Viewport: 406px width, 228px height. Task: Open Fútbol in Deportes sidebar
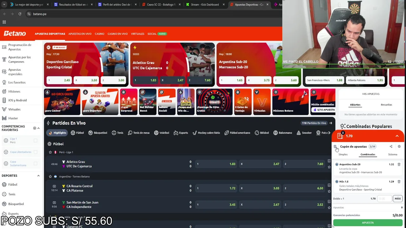(13, 184)
